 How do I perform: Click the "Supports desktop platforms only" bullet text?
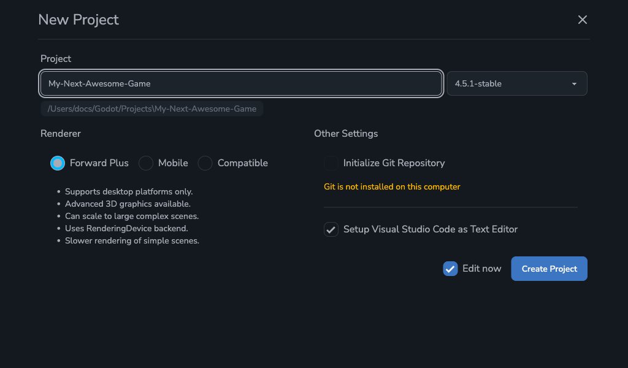(x=129, y=191)
